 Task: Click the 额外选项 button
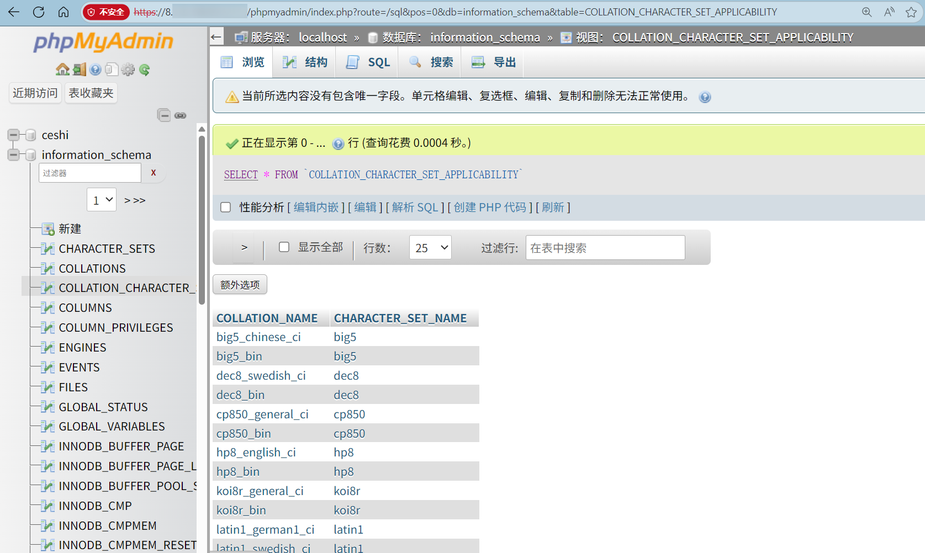240,284
